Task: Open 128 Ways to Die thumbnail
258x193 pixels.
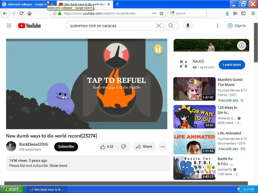Action: click(195, 117)
